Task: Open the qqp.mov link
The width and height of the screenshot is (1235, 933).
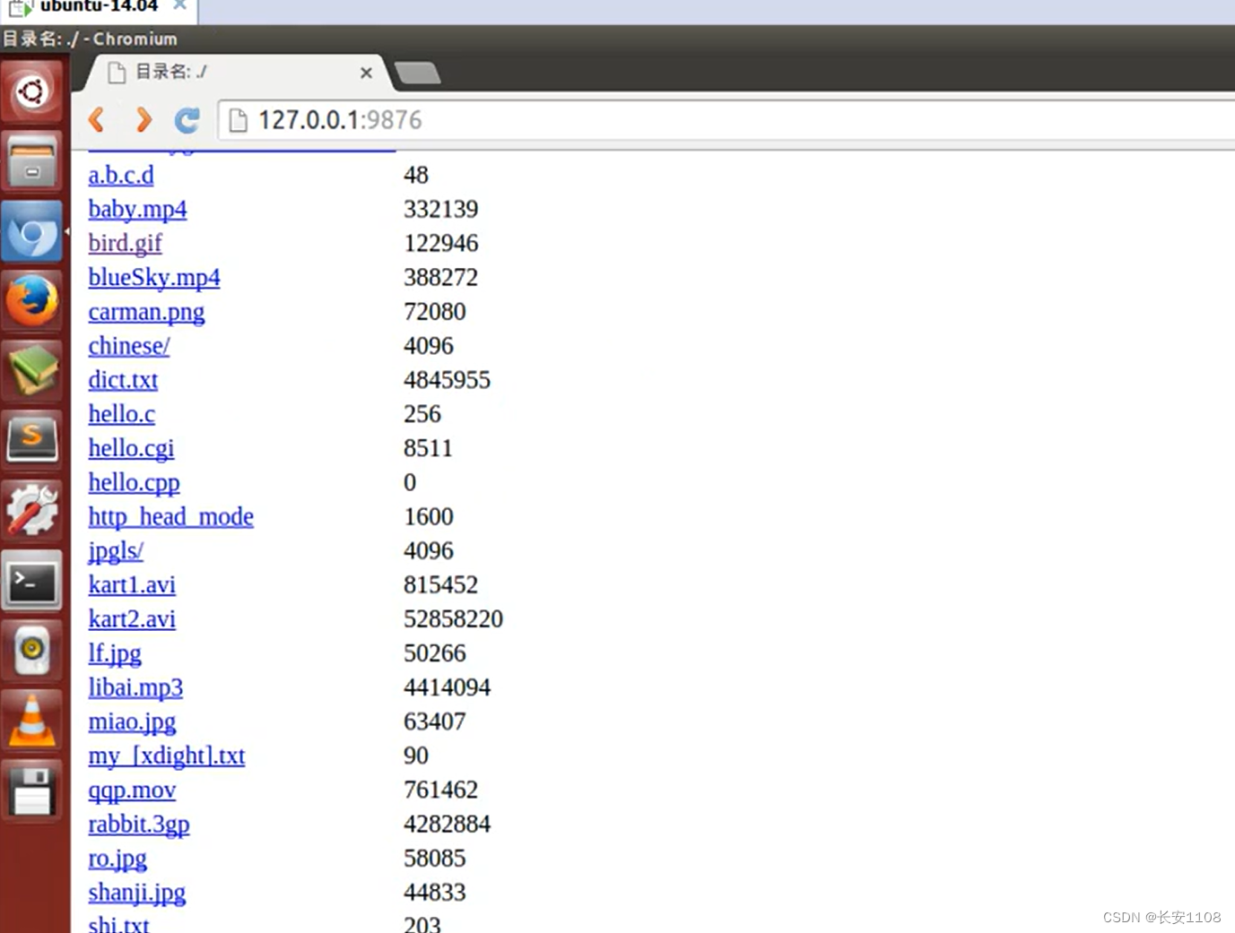Action: (x=132, y=790)
